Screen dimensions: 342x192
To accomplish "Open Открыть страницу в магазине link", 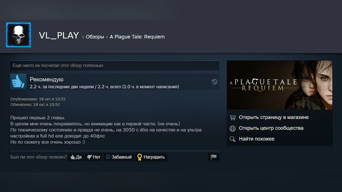I will 274,117.
